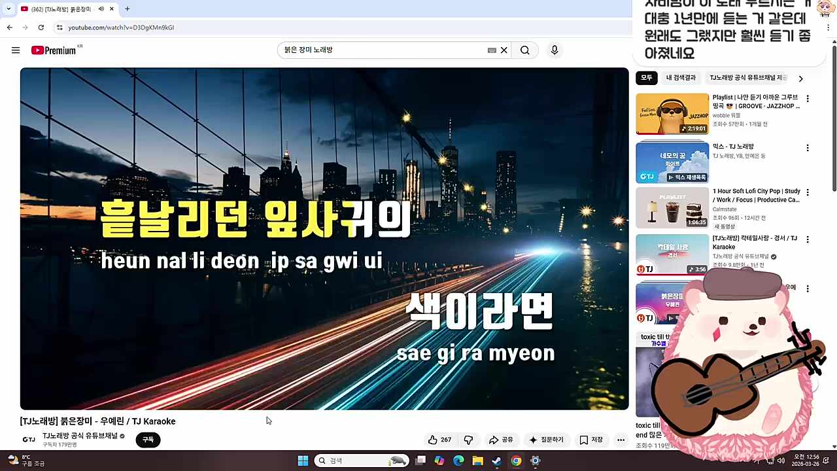The image size is (837, 471).
Task: Open the TJ노래방 공식 유튜브채널 channel name link
Action: [x=80, y=436]
